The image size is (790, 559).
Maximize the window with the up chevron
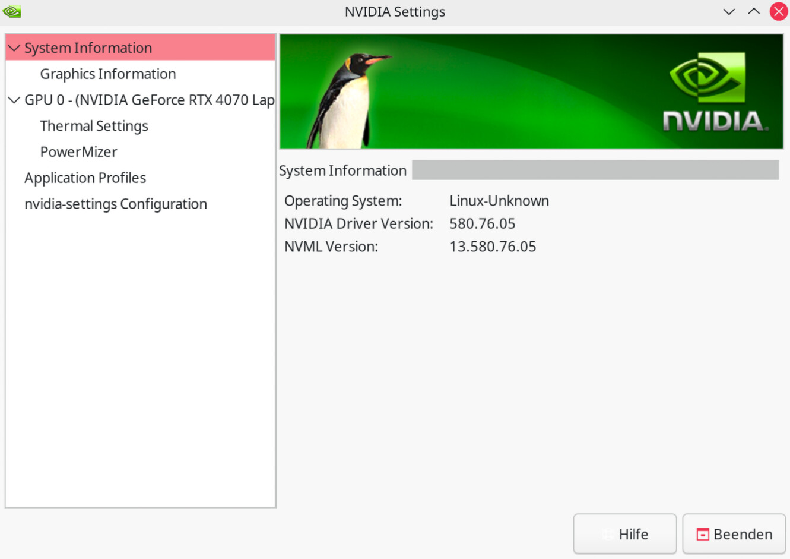[754, 11]
